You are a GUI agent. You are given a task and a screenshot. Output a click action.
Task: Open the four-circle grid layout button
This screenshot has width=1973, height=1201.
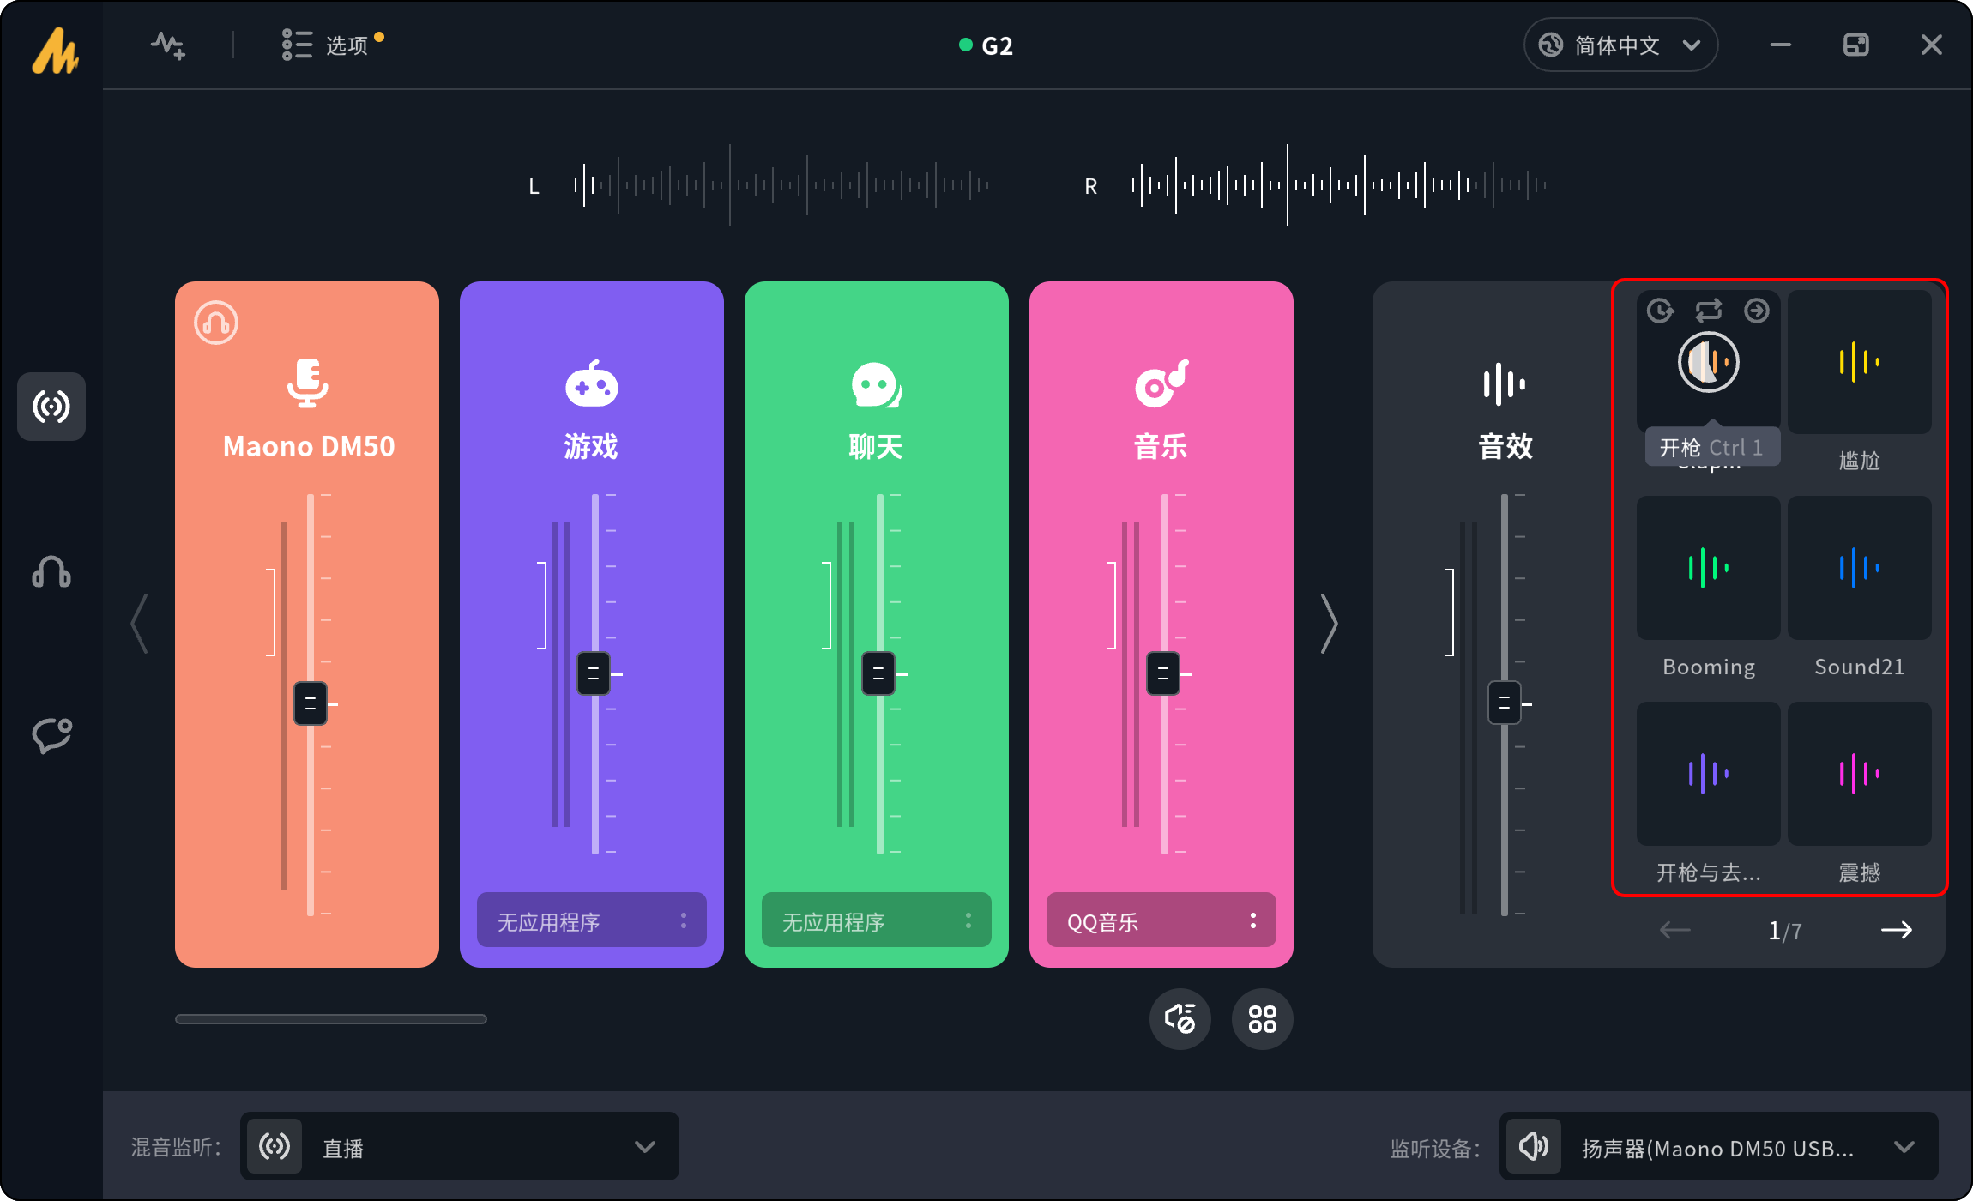[1262, 1019]
